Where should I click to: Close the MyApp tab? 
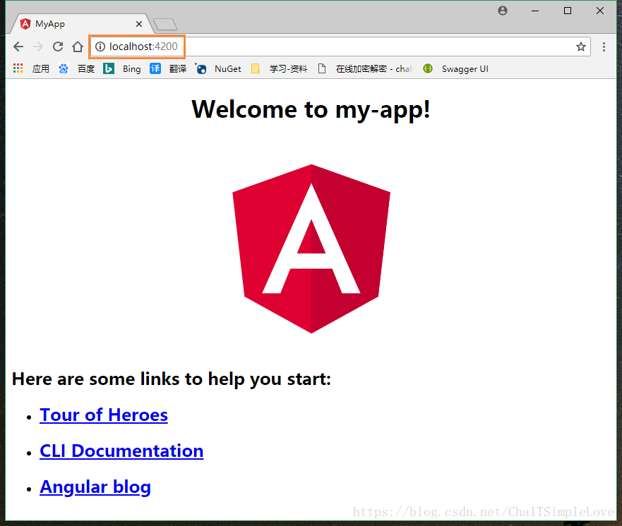[139, 24]
